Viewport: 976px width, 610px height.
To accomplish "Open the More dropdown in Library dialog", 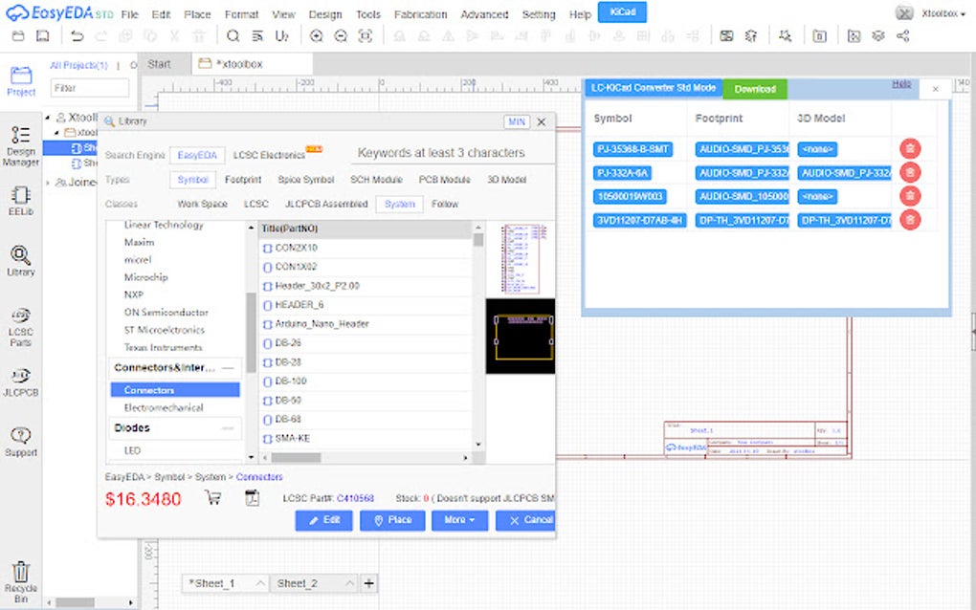I will point(459,520).
